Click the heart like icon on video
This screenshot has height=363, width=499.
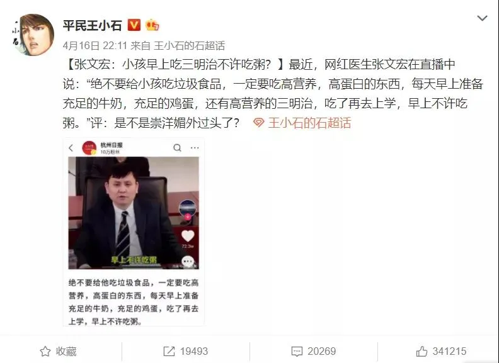pos(188,236)
